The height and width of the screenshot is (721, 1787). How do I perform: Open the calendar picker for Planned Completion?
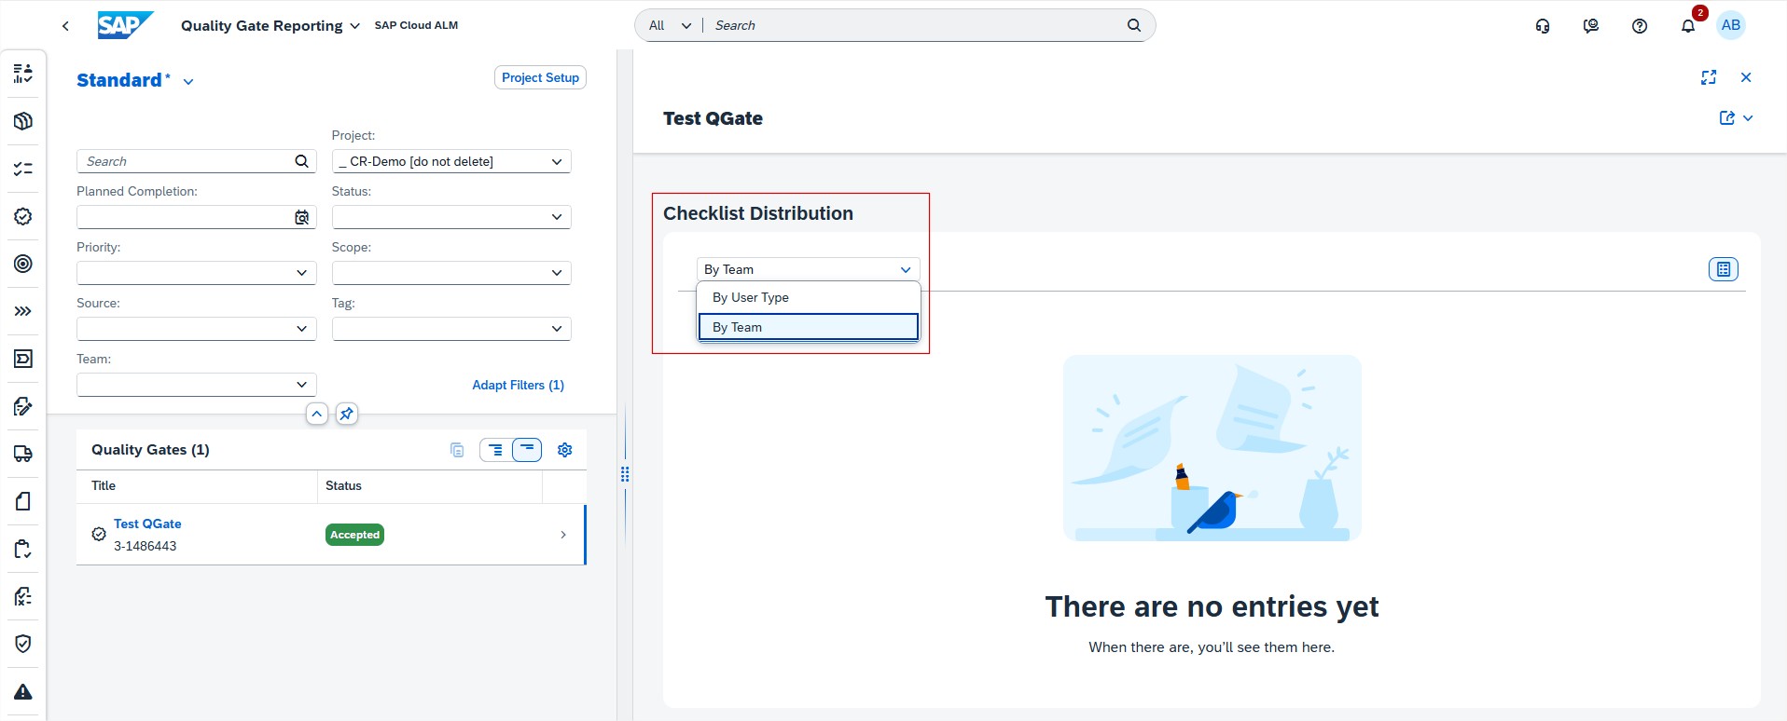point(301,217)
